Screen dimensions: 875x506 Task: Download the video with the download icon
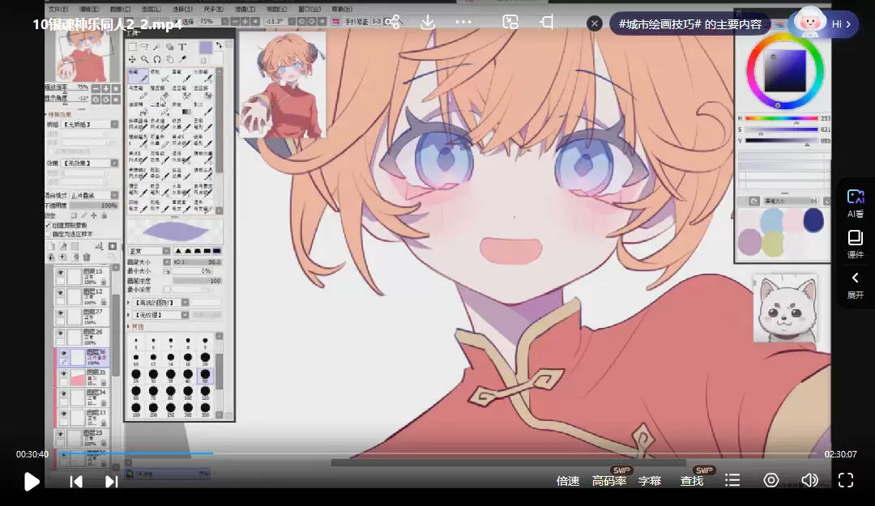pos(428,23)
